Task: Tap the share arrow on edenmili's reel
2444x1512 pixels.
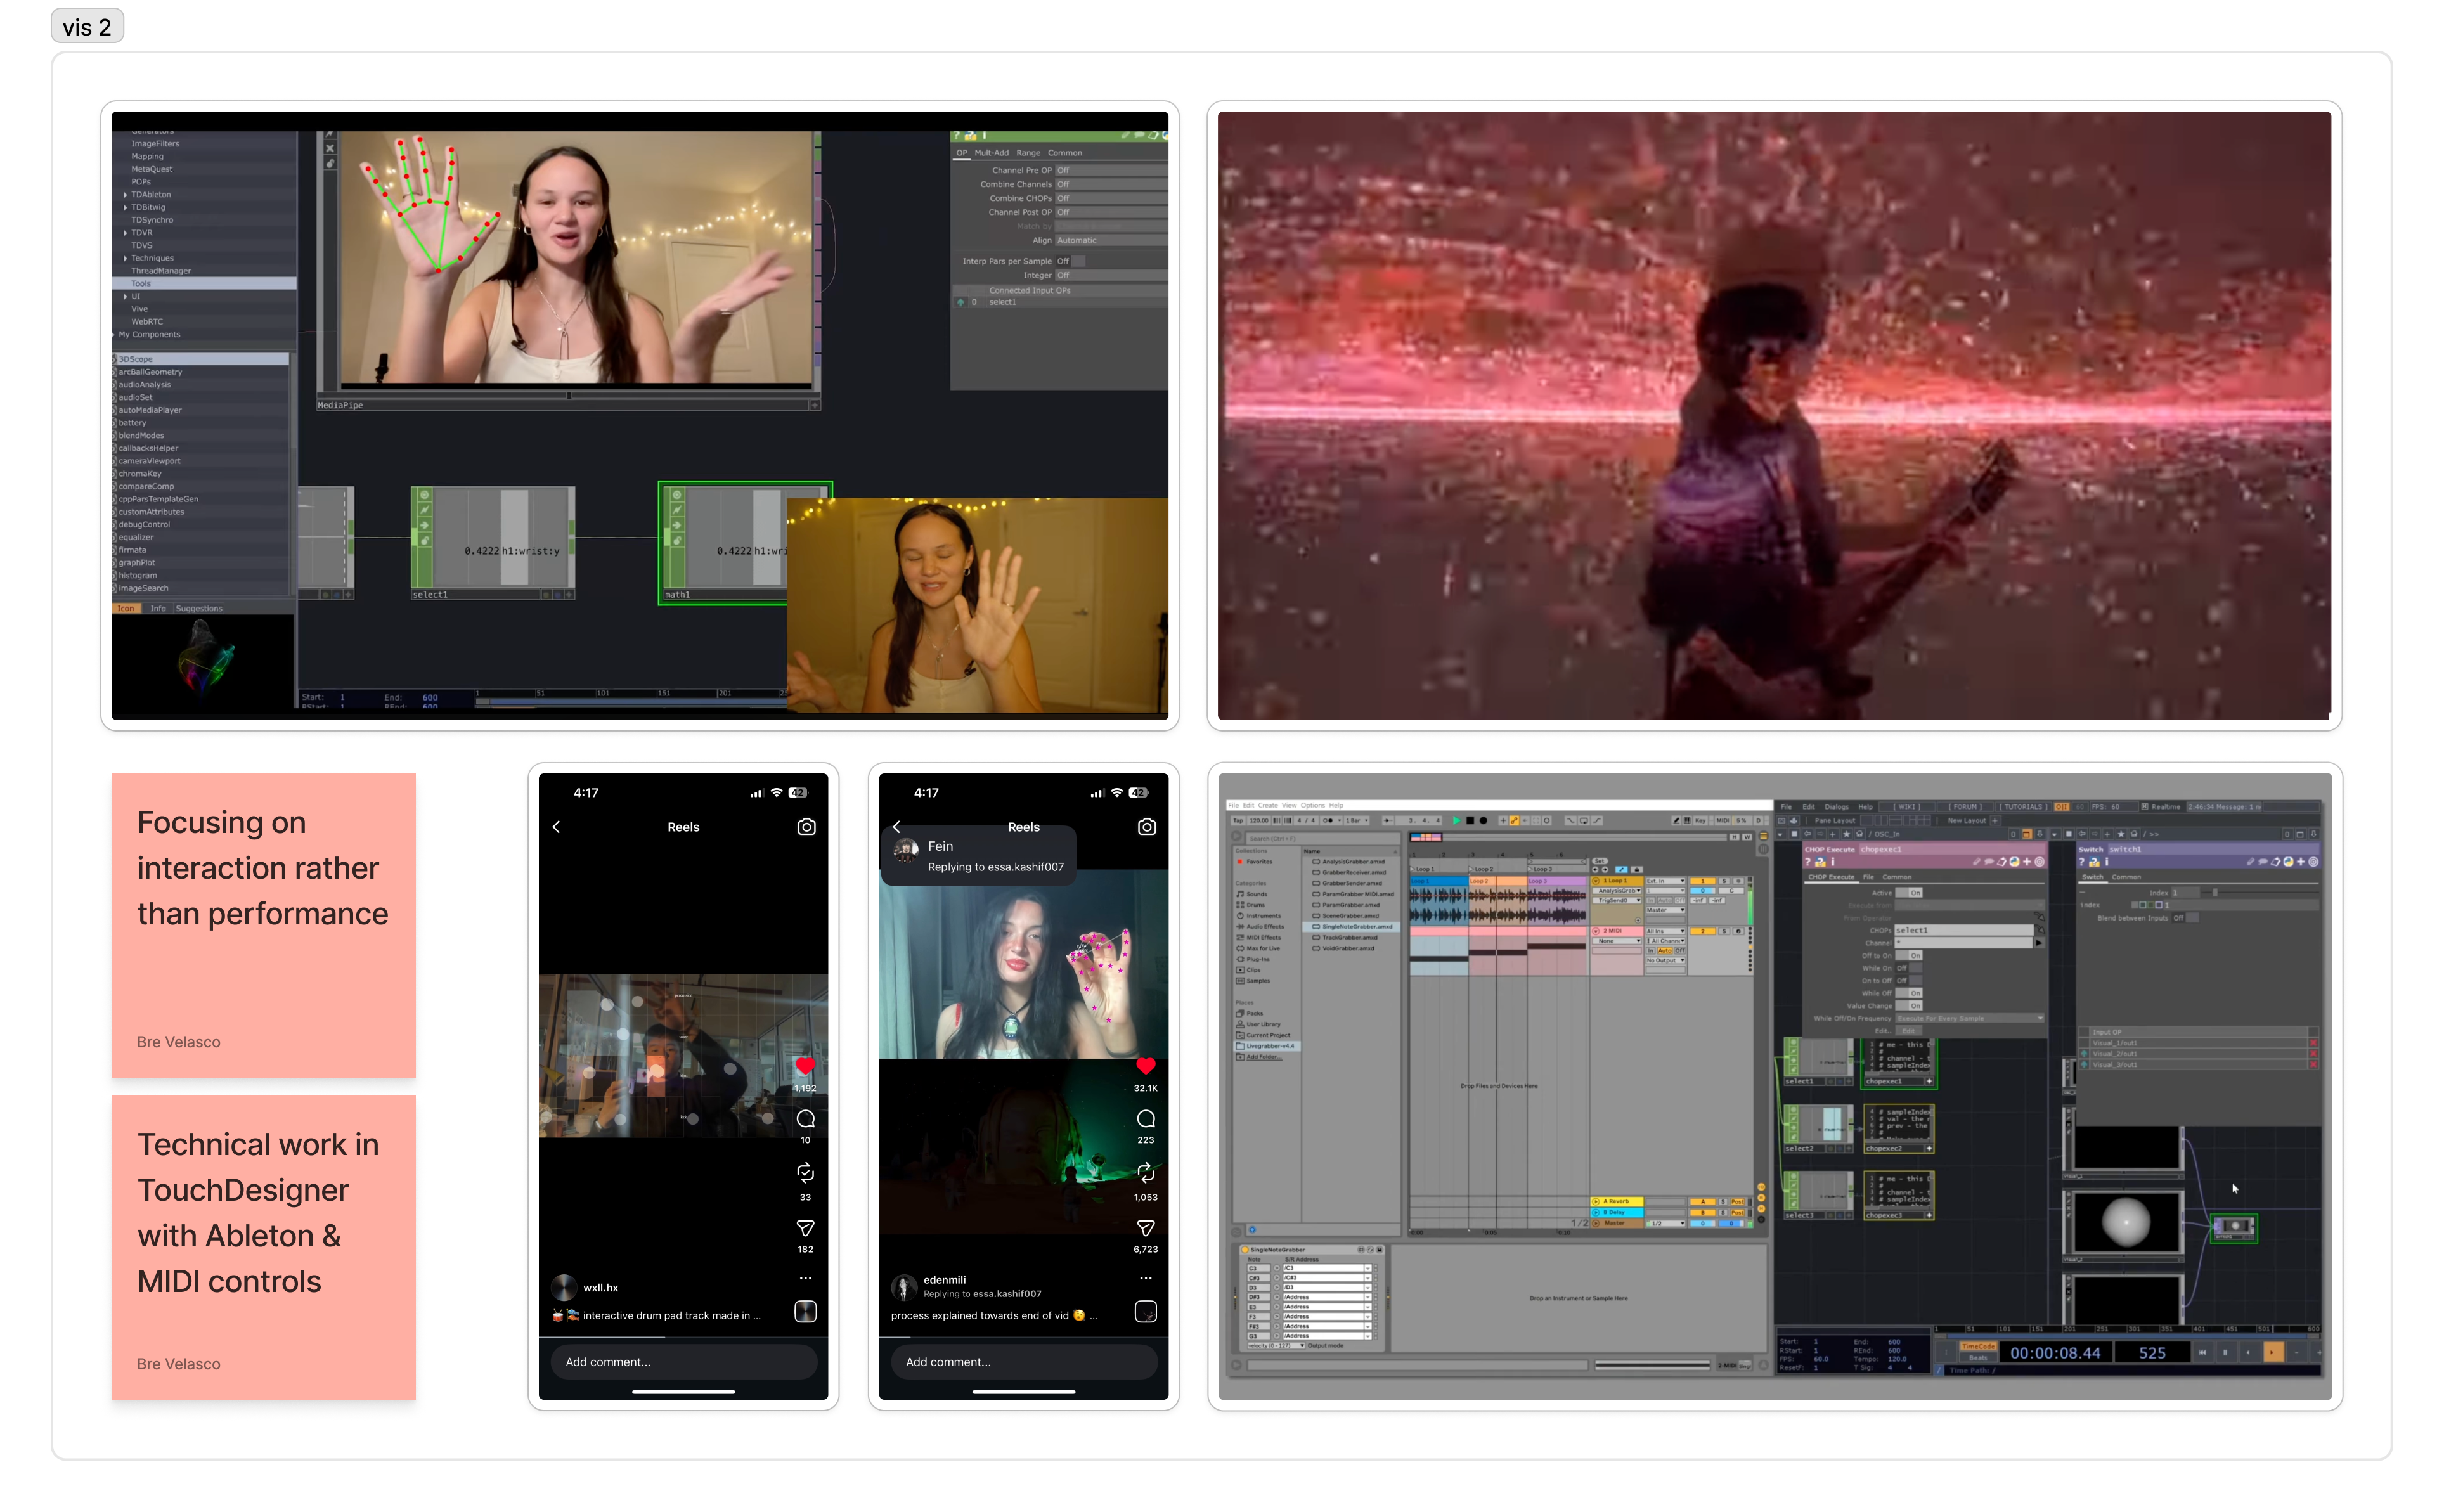Action: [x=1146, y=1228]
